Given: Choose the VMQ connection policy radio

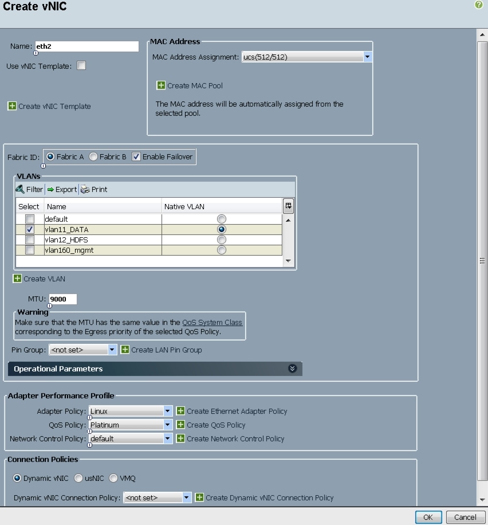Looking at the screenshot, I should click(113, 478).
